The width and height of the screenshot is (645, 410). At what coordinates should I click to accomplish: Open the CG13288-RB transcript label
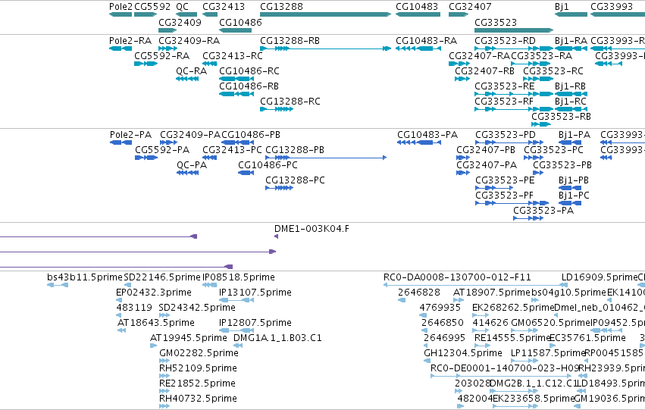click(290, 41)
